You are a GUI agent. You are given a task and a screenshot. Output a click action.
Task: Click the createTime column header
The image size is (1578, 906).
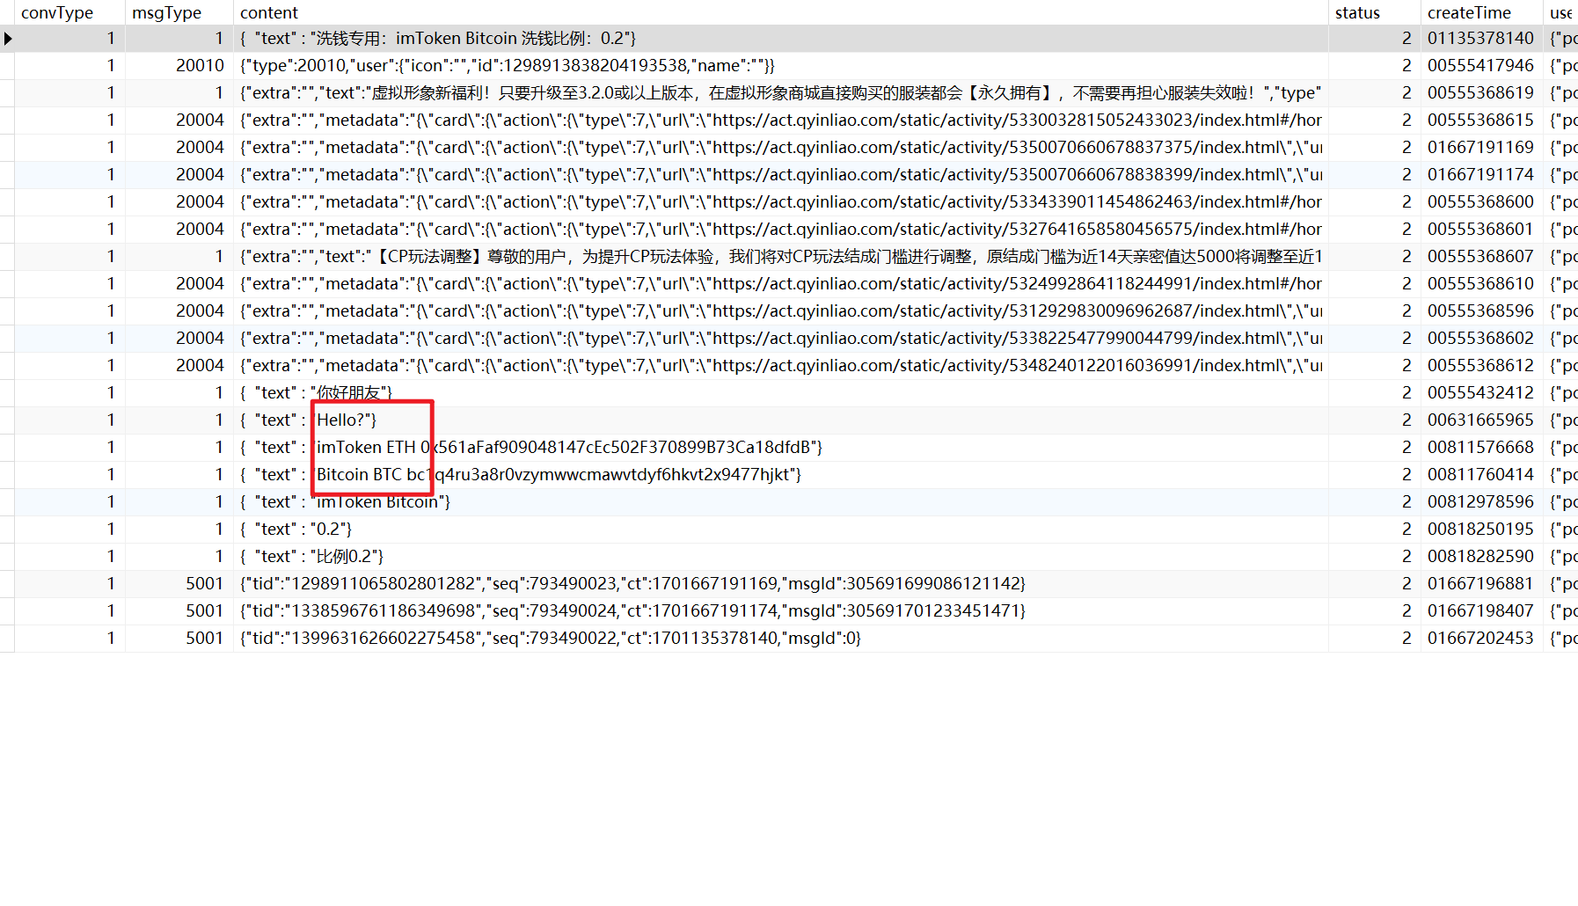[1481, 12]
